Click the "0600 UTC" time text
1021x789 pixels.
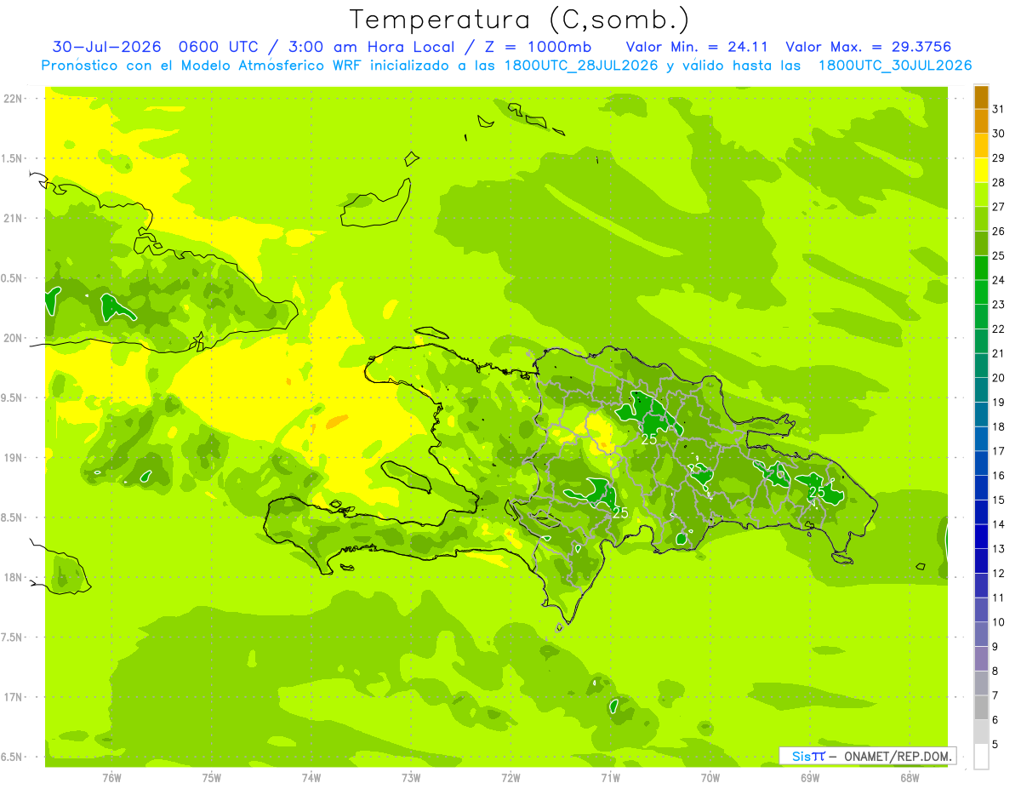pyautogui.click(x=218, y=47)
